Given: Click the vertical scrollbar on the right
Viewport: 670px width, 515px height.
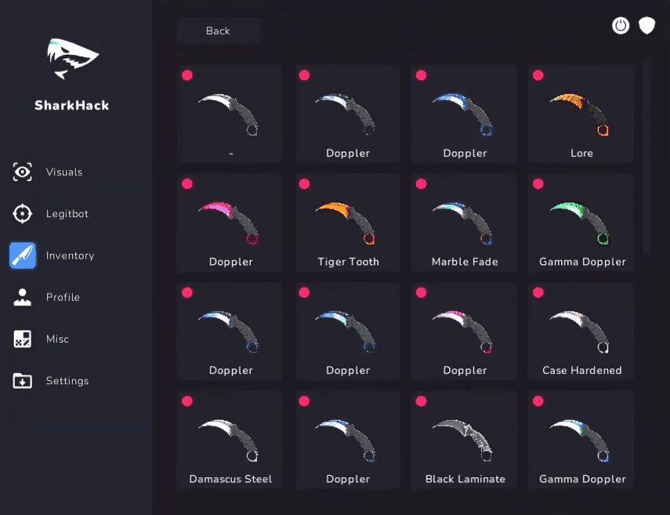Looking at the screenshot, I should (x=646, y=157).
